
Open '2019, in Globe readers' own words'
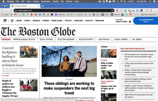107,66
